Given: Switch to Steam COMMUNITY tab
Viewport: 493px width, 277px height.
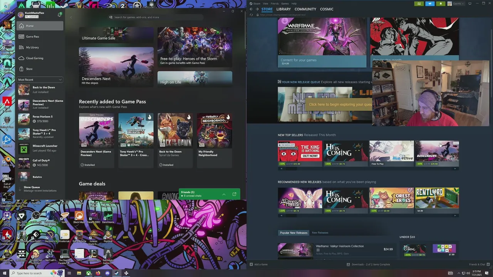Looking at the screenshot, I should [305, 9].
